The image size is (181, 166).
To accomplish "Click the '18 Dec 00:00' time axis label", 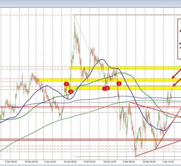I will point(31,161).
